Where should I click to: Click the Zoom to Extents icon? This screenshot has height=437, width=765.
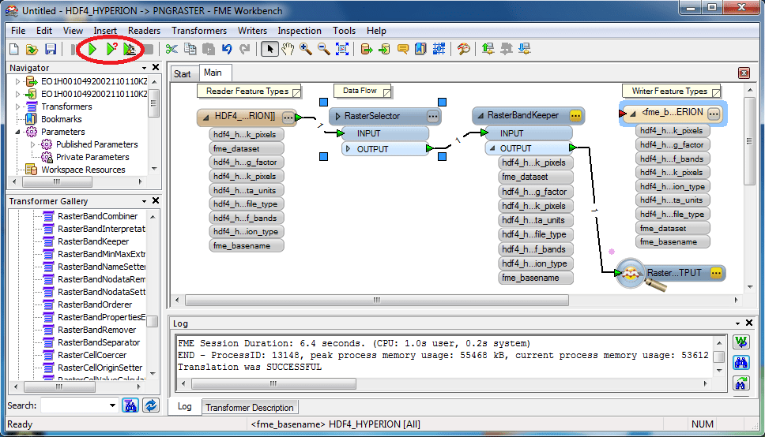pyautogui.click(x=342, y=49)
